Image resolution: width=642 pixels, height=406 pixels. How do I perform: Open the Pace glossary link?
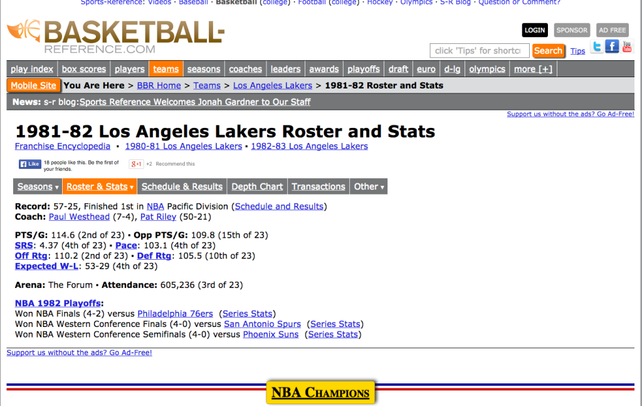click(x=126, y=245)
